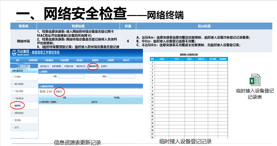Expand the 远程视频监控 sidebar item

[x=24, y=113]
